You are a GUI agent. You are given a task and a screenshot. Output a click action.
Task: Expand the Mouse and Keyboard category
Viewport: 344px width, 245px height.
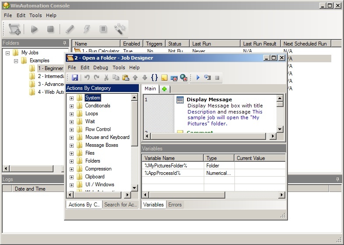click(71, 138)
